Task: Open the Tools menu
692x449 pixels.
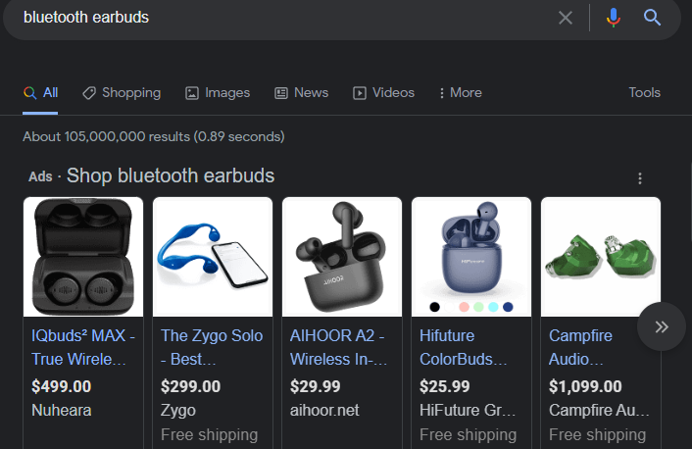Action: [644, 92]
